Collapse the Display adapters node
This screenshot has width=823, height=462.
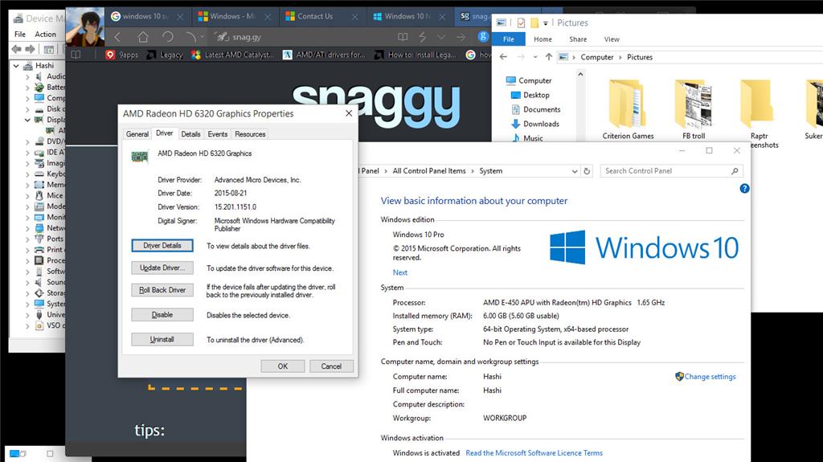tap(27, 120)
